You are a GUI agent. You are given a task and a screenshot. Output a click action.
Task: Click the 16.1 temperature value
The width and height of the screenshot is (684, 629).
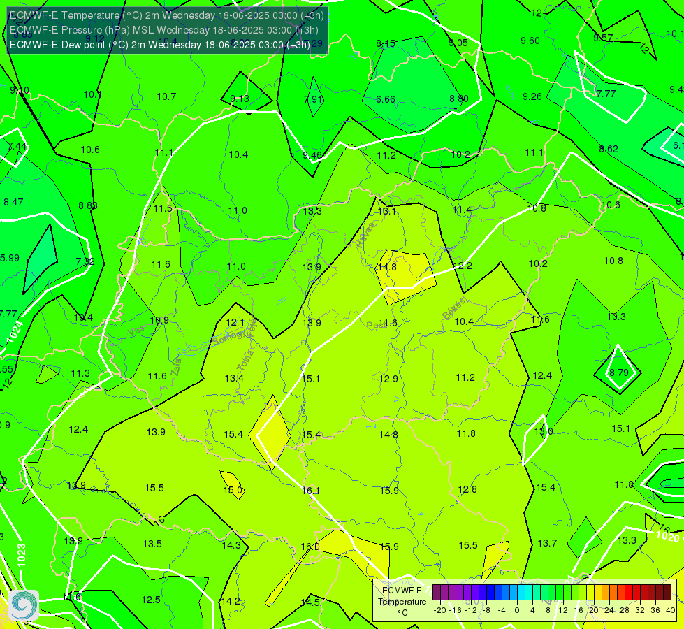(311, 491)
